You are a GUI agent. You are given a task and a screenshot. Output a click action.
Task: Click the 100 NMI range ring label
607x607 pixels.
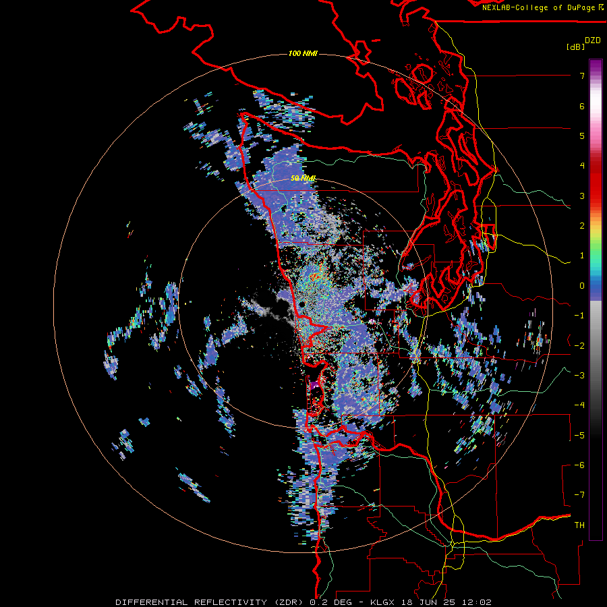click(x=303, y=53)
